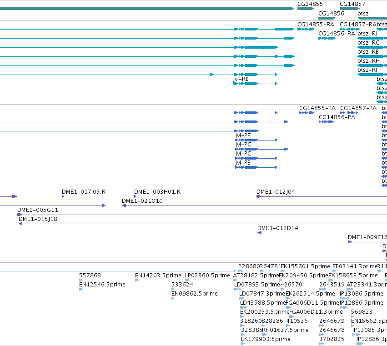The image size is (387, 346).
Task: Select EST EK179903.5prime
Action: [243, 344]
